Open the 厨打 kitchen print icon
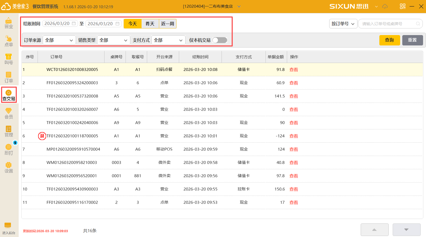 pyautogui.click(x=9, y=150)
